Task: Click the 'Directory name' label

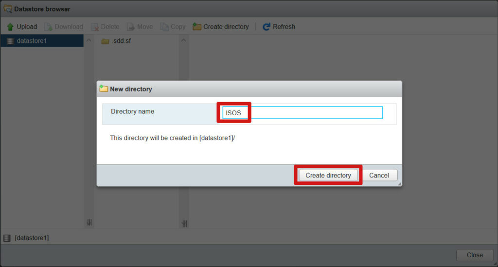Action: coord(132,111)
